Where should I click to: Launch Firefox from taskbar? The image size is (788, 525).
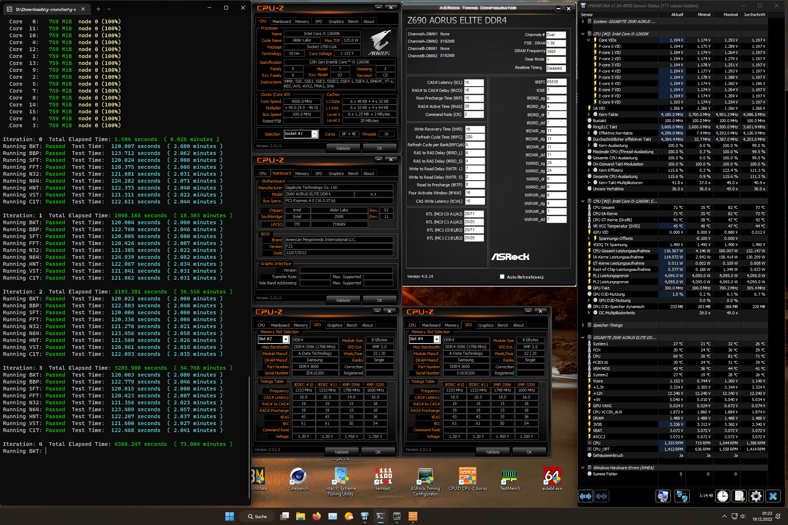pos(317,516)
